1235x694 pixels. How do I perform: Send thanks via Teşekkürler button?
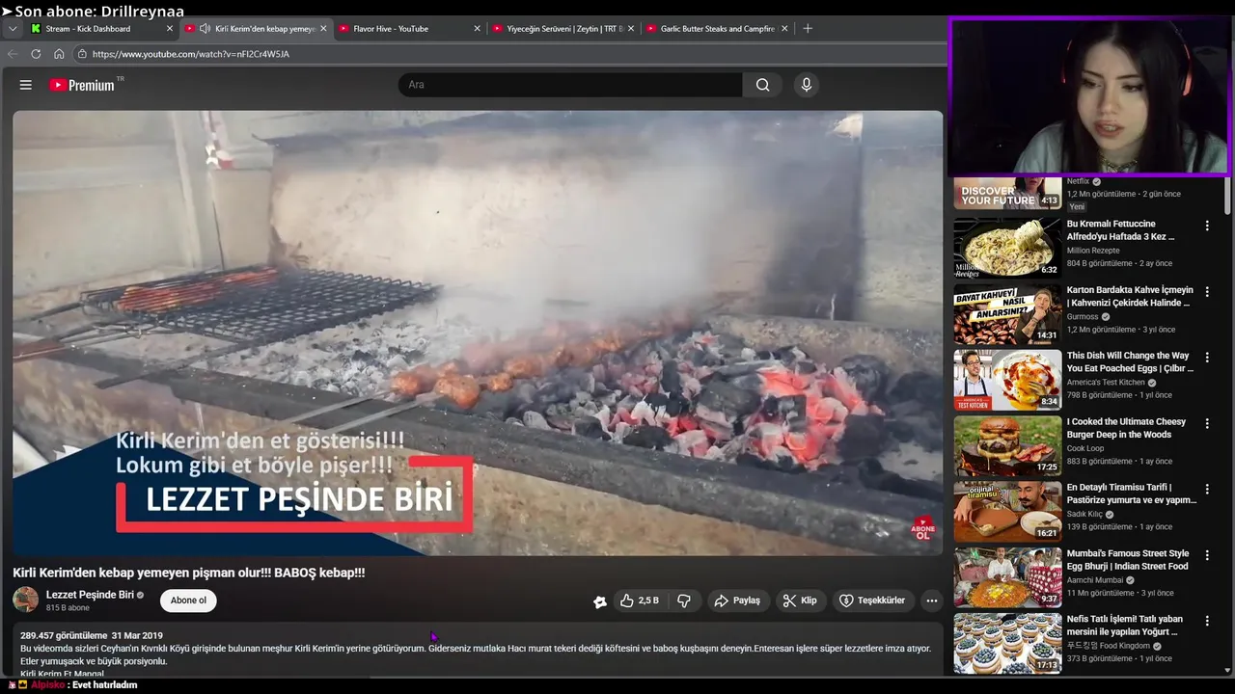click(x=872, y=601)
